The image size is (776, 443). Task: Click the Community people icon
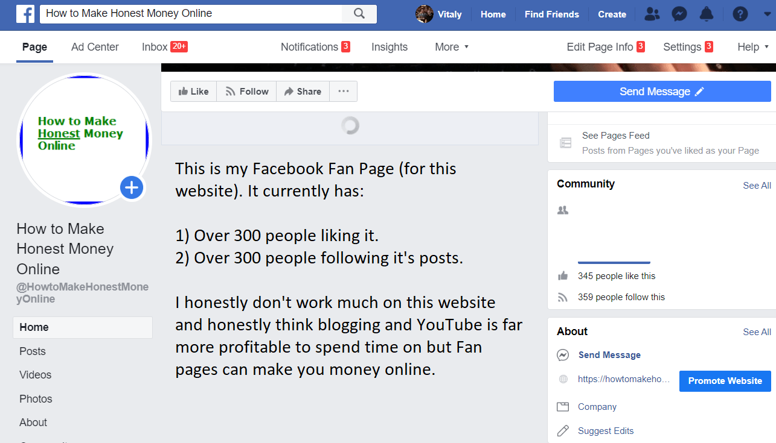click(563, 210)
